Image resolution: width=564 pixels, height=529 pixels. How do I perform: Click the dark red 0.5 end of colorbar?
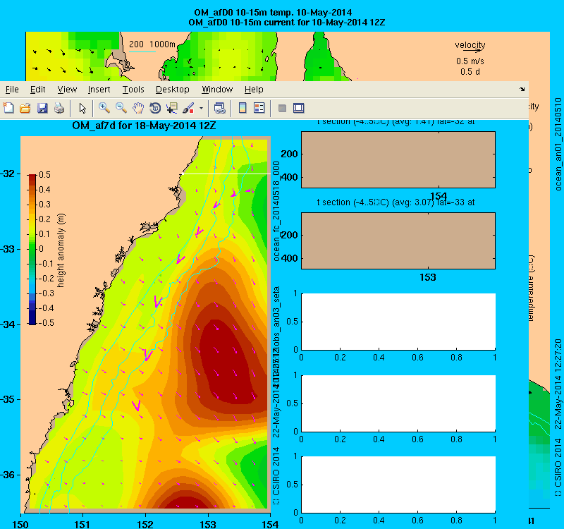click(x=32, y=177)
